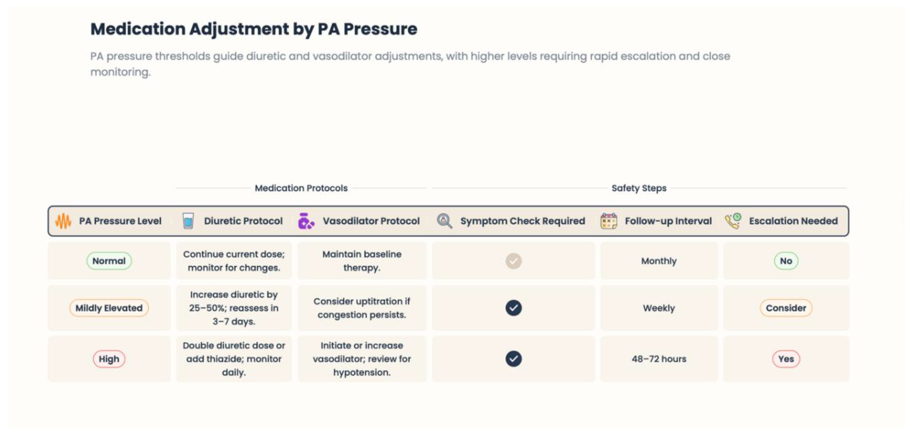Screen dimensions: 914x434
Task: Click the Medication Adjustment by PA Pressure title
Action: click(x=254, y=29)
